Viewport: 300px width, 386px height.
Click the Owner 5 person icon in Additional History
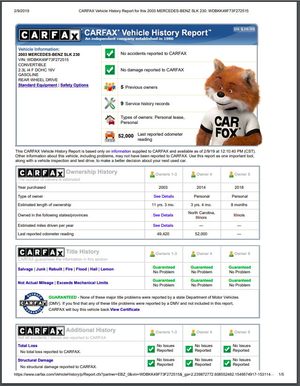click(x=231, y=332)
